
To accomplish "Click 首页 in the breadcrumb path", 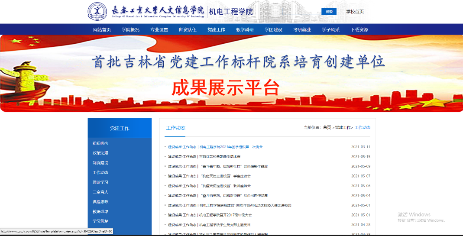I will 327,128.
